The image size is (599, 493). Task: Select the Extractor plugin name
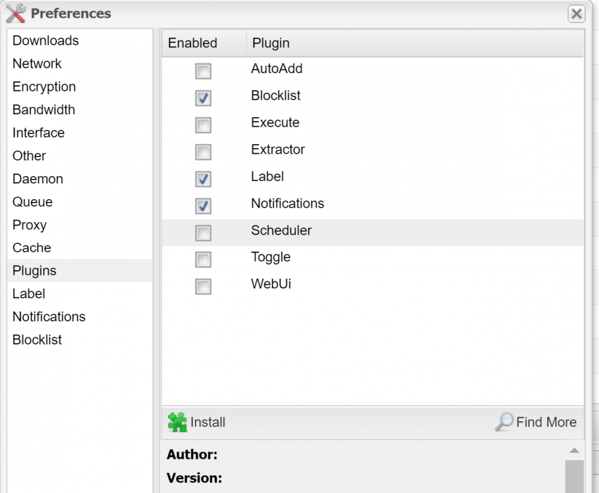pos(278,150)
